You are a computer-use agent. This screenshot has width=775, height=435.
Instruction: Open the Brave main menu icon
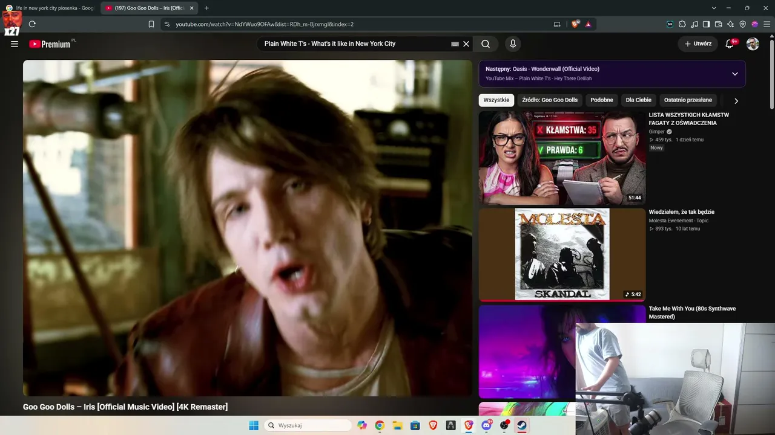767,24
